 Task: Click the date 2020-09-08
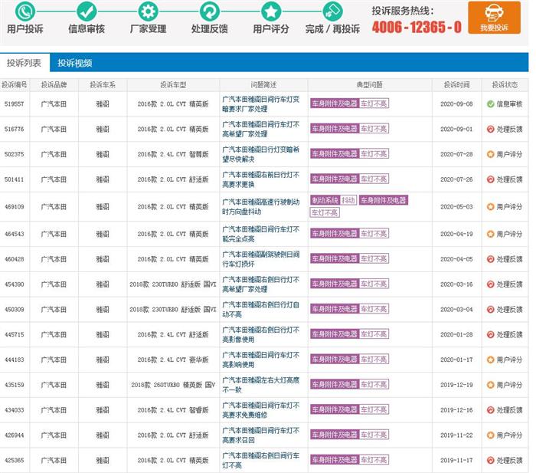[x=456, y=104]
